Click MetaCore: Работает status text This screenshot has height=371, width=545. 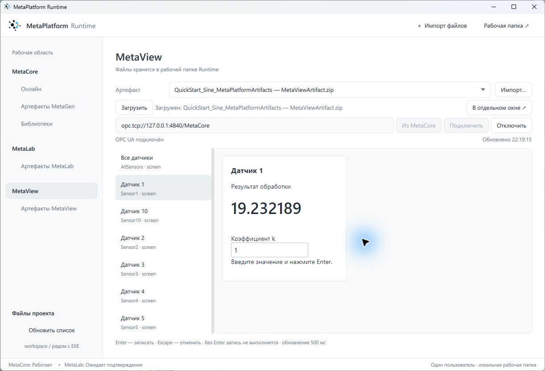click(x=30, y=365)
